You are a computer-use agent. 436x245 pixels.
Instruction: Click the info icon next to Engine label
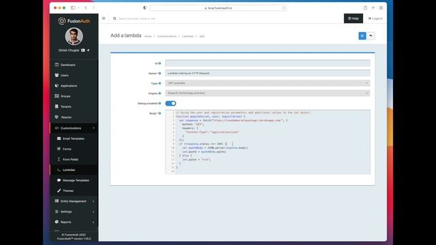click(x=159, y=93)
